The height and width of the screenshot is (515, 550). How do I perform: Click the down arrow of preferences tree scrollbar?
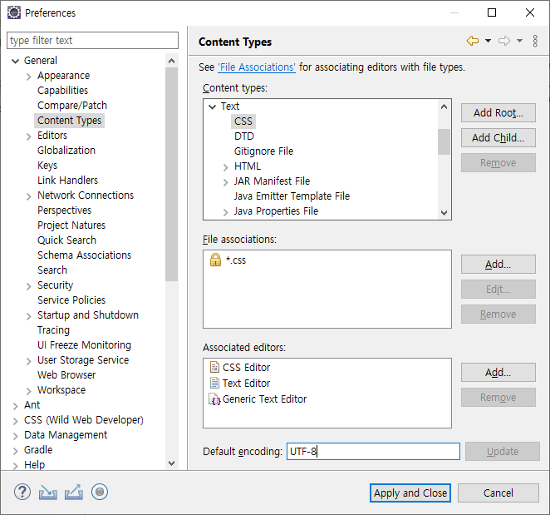(171, 463)
